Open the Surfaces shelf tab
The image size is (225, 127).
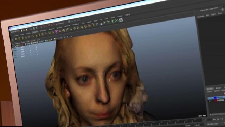(x=28, y=33)
